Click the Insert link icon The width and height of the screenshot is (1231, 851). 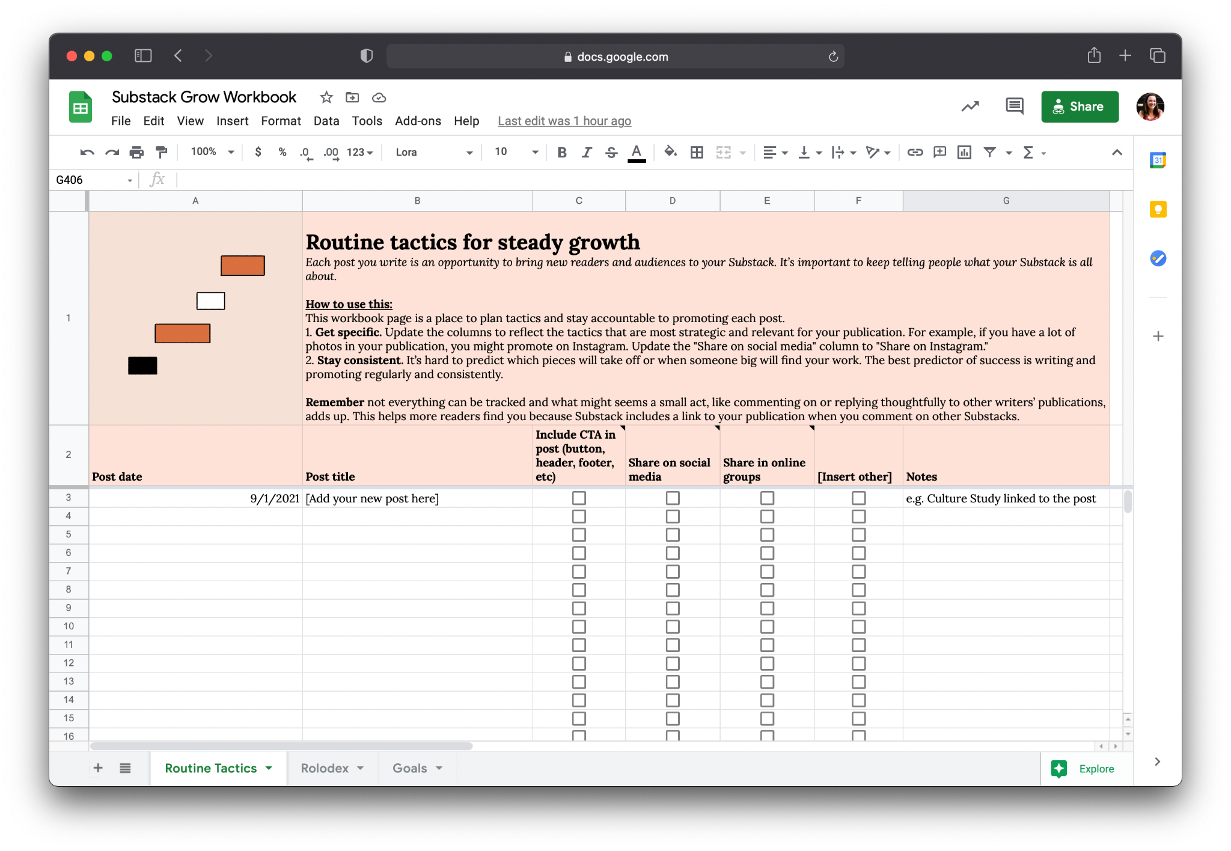[915, 153]
